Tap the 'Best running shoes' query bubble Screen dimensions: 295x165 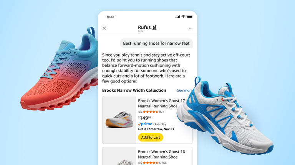[x=156, y=43]
